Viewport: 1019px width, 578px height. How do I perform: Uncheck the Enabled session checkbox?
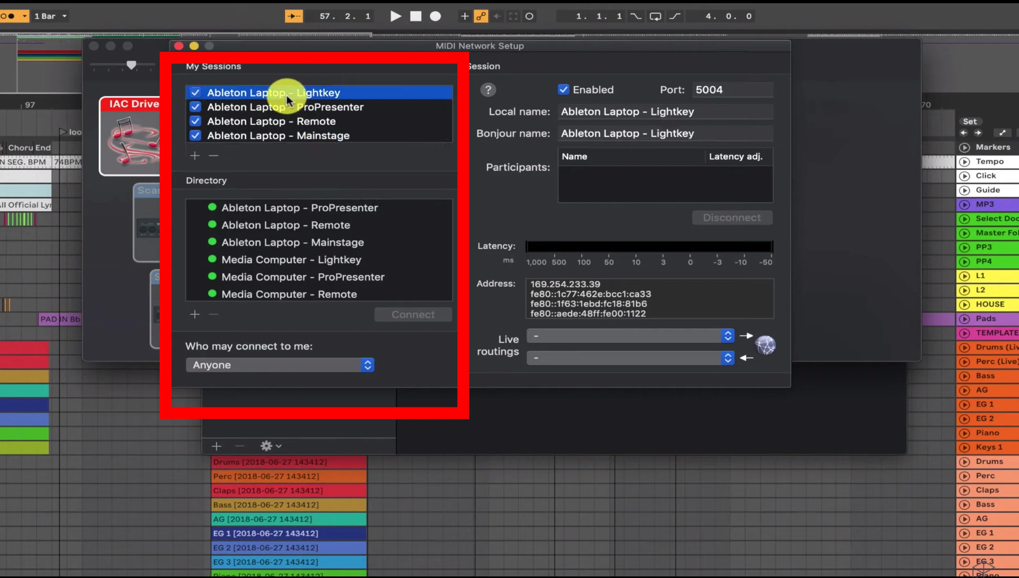click(x=563, y=89)
